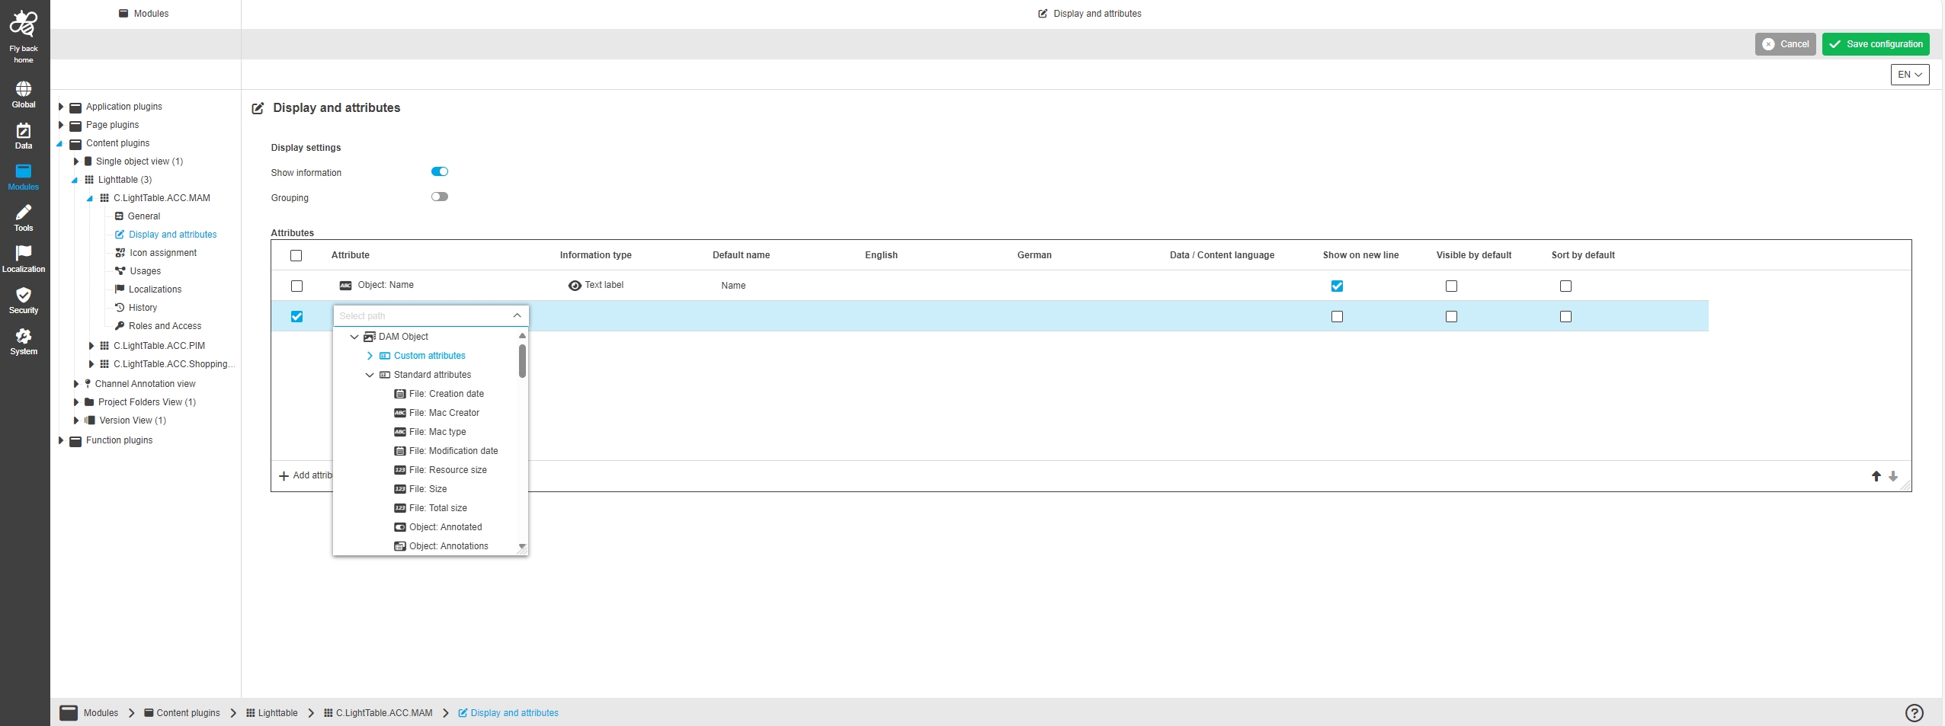Expand Custom attributes in the dropdown tree
Screen dimensions: 1945x726
click(x=370, y=356)
